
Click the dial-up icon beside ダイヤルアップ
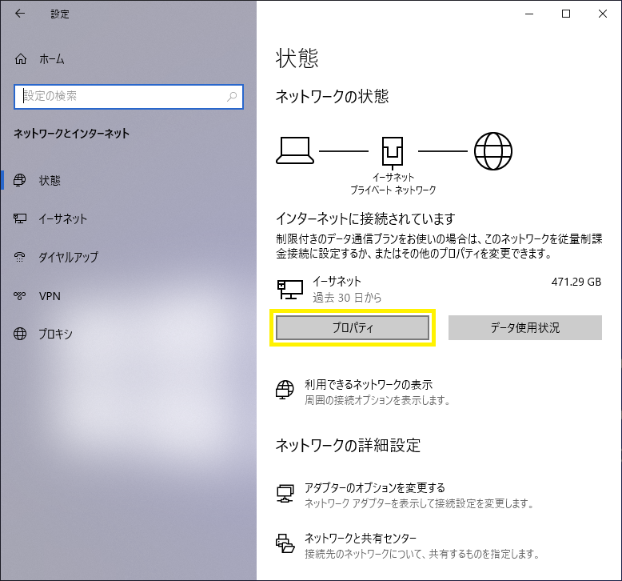point(19,257)
